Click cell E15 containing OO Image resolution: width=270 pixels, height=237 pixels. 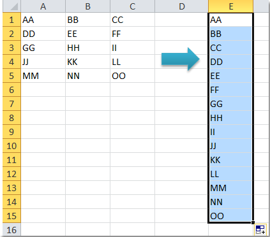(x=230, y=216)
